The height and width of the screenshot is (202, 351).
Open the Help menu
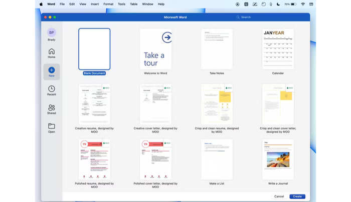161,4
